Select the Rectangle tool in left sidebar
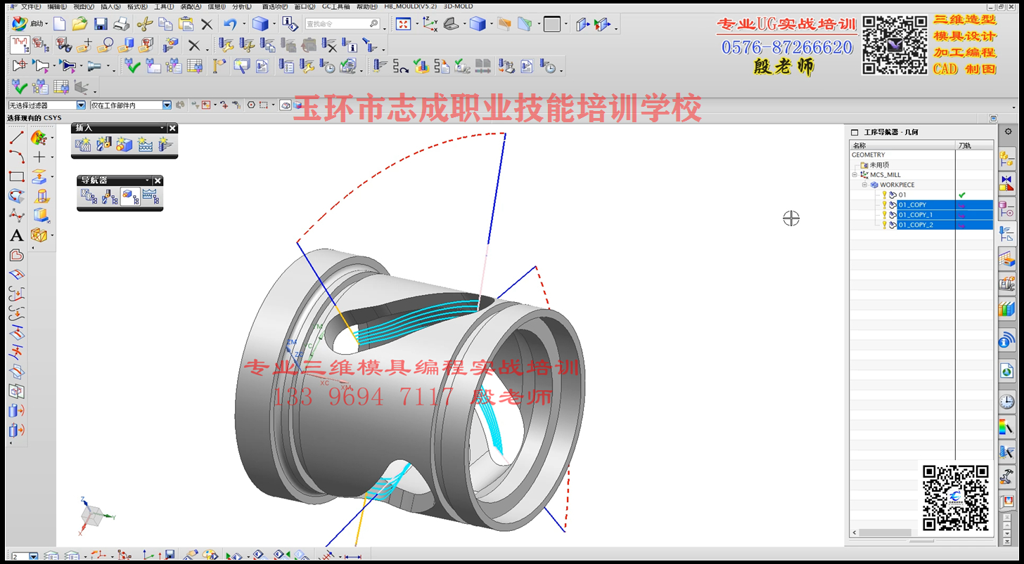Screen dimensions: 1024x564 [x=16, y=177]
